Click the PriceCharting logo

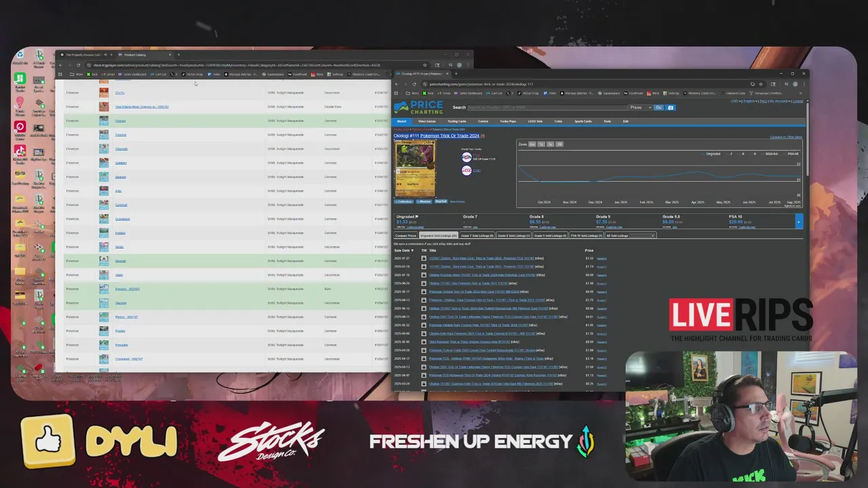(x=418, y=108)
